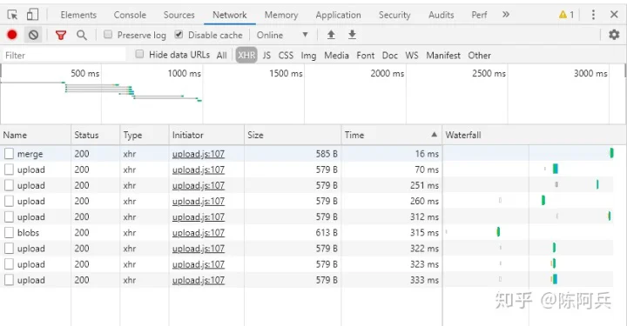Open upload.js:107 initiator link for blobs
Image resolution: width=627 pixels, height=326 pixels.
pos(199,233)
